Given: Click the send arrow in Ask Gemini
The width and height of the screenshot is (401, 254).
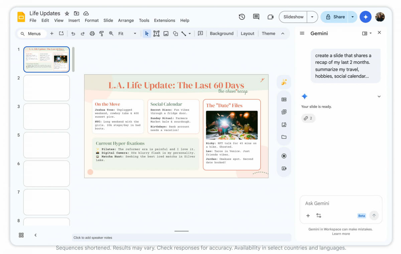Looking at the screenshot, I should pyautogui.click(x=374, y=216).
